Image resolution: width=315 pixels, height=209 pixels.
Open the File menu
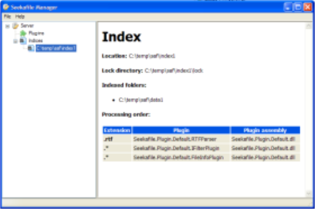point(7,16)
